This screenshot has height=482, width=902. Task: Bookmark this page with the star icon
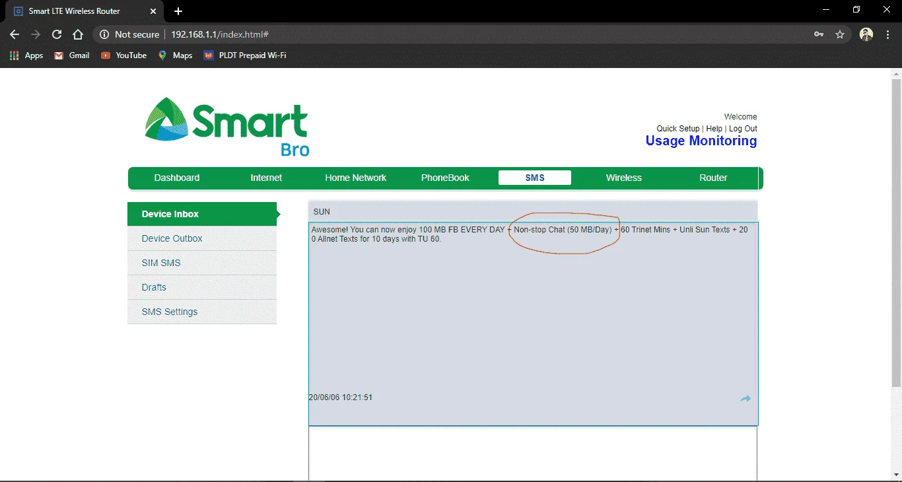tap(840, 34)
